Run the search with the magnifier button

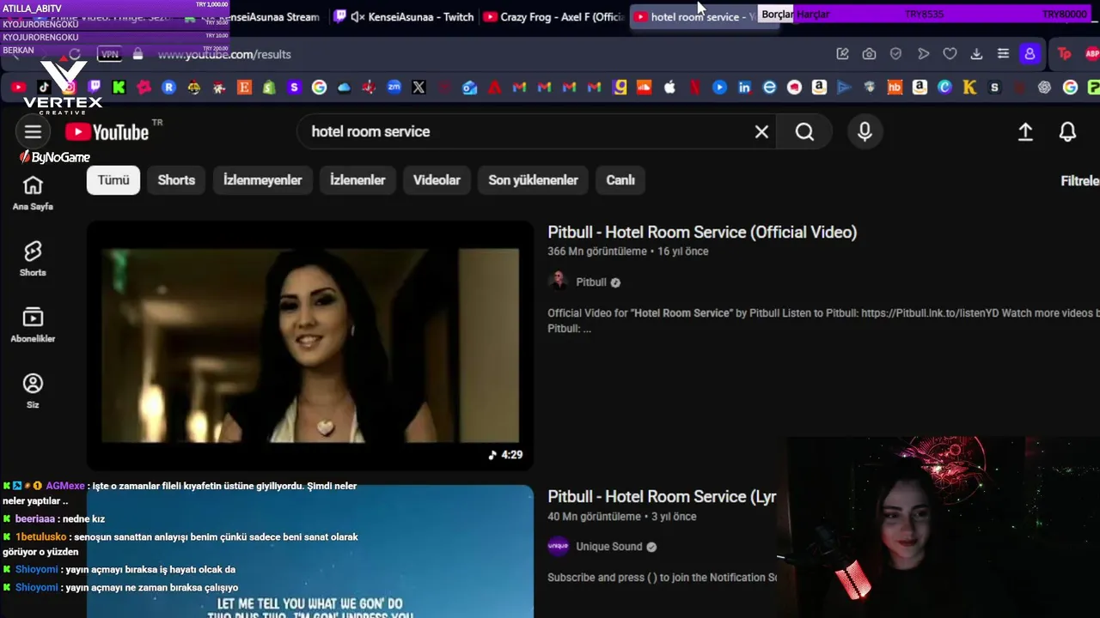[x=804, y=131]
